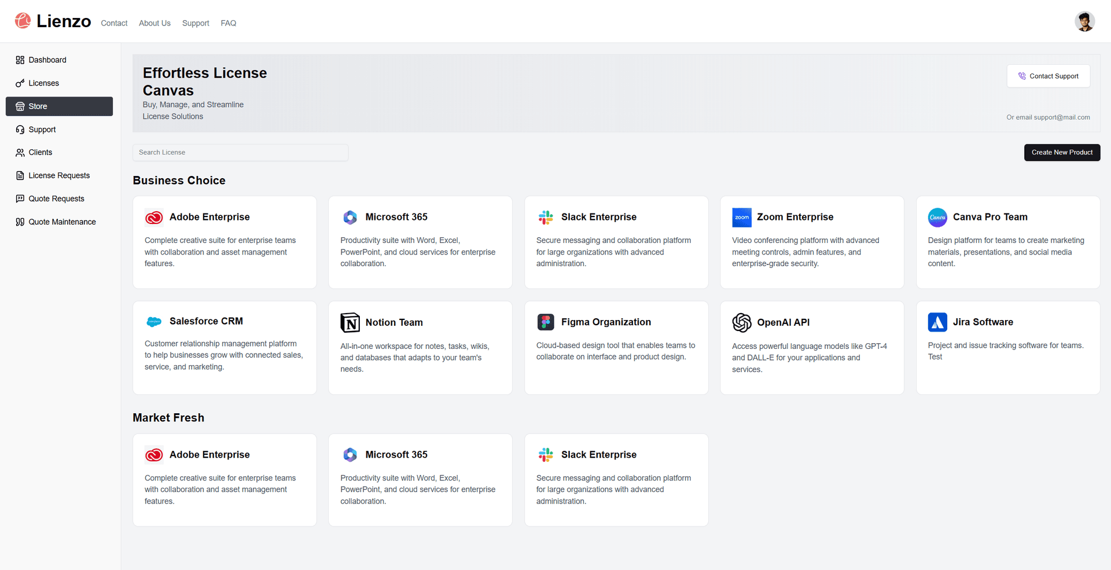1111x570 pixels.
Task: Open License Requests sidebar item
Action: pos(58,175)
